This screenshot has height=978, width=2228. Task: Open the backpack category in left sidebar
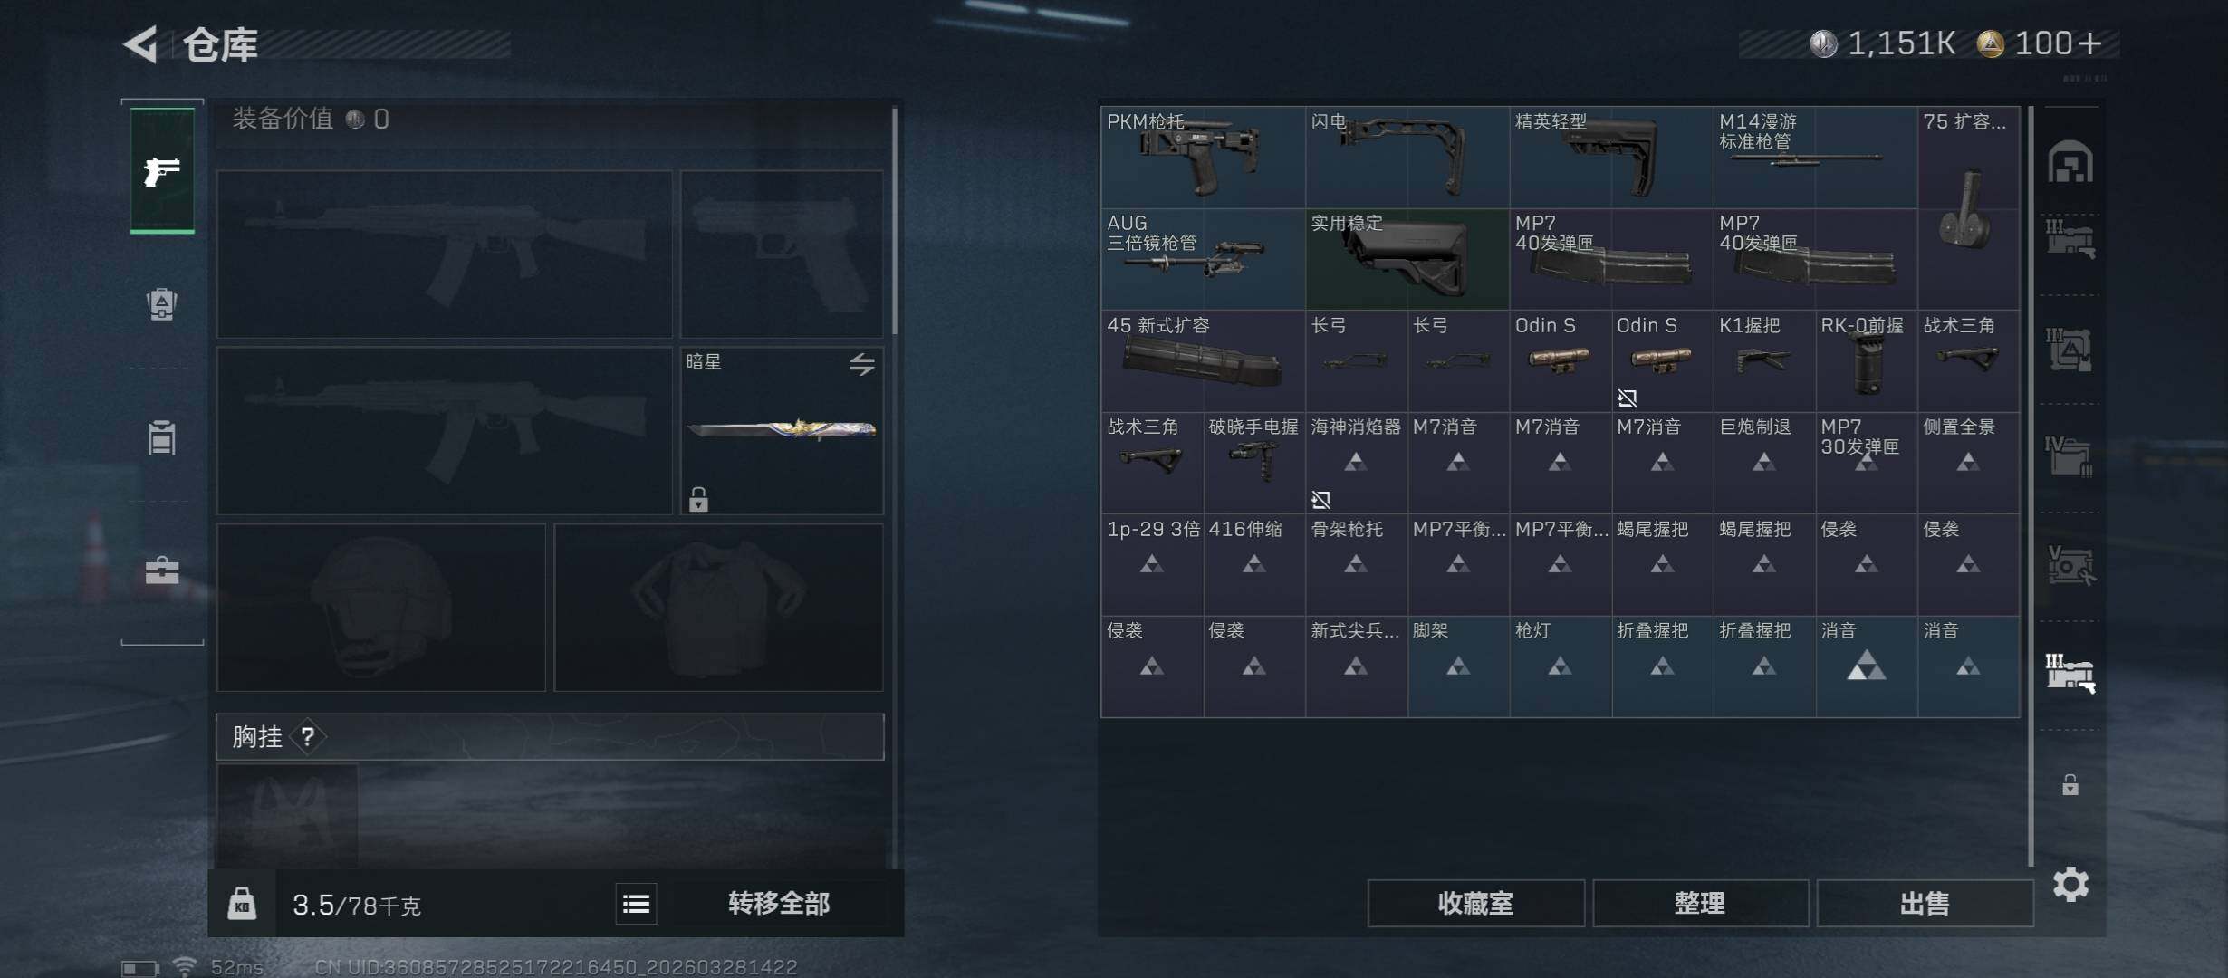pos(162,304)
